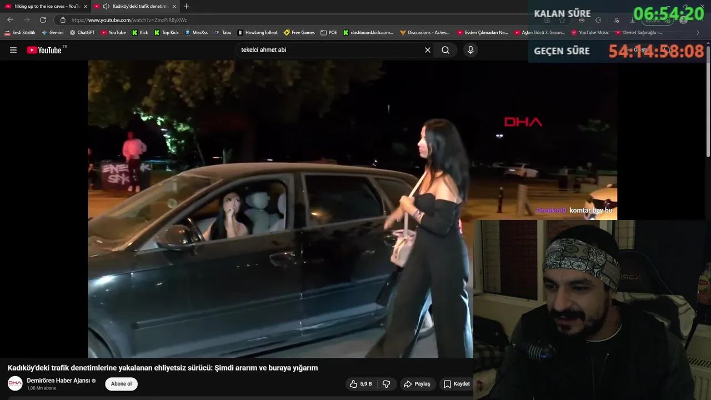Open the Free Games bookmark

(299, 33)
